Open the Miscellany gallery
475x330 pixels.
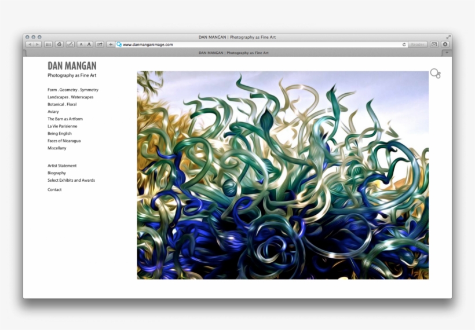click(x=57, y=148)
